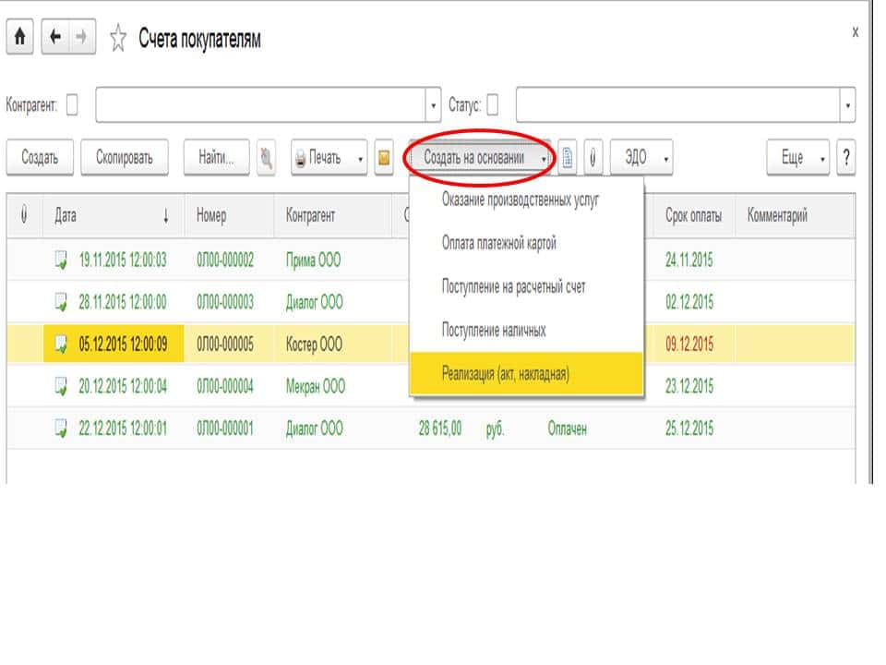Open the document report icon after Создать на основании
The image size is (886, 665).
pyautogui.click(x=568, y=158)
